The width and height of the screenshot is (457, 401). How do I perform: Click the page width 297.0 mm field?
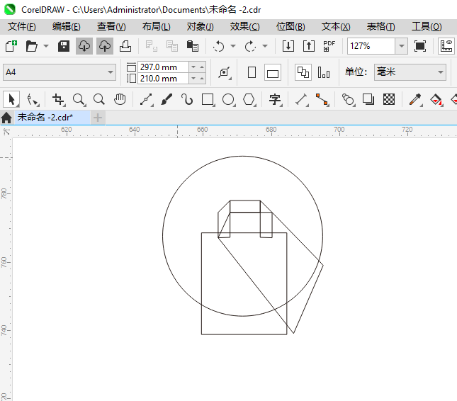tap(162, 67)
